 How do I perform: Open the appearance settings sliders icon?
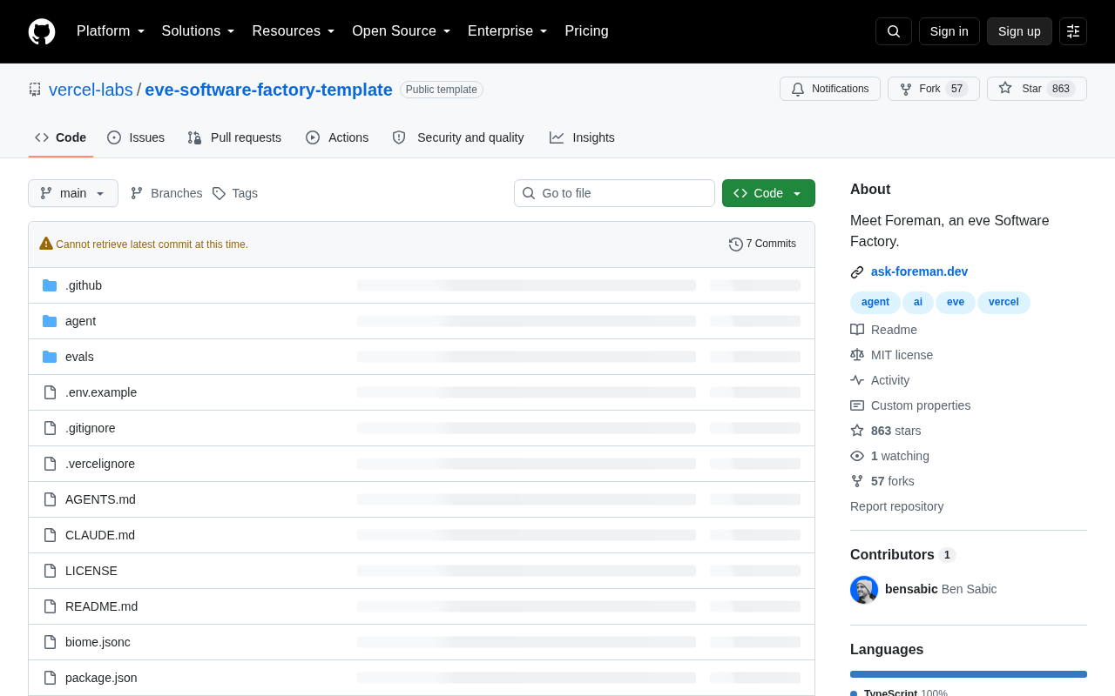click(1073, 31)
